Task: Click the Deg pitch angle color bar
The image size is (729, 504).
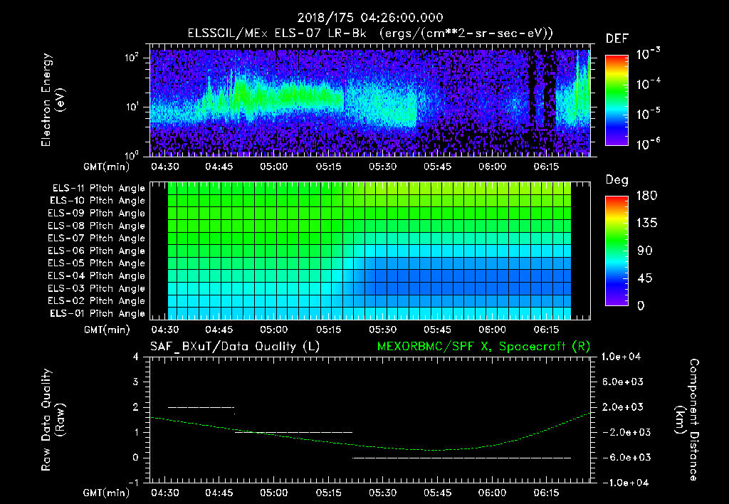Action: click(617, 251)
